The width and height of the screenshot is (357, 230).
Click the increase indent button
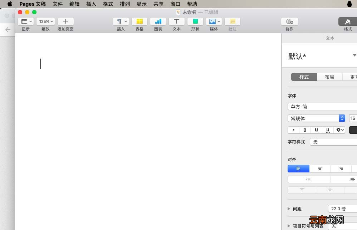pyautogui.click(x=344, y=180)
